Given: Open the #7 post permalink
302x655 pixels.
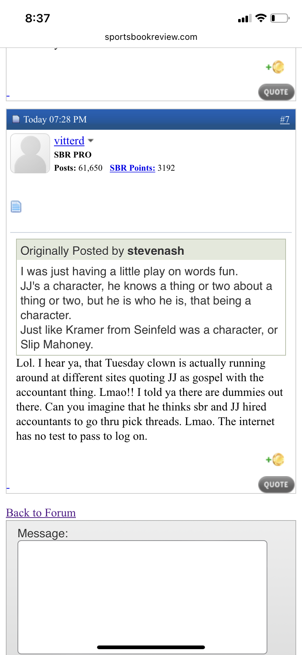Looking at the screenshot, I should click(284, 120).
